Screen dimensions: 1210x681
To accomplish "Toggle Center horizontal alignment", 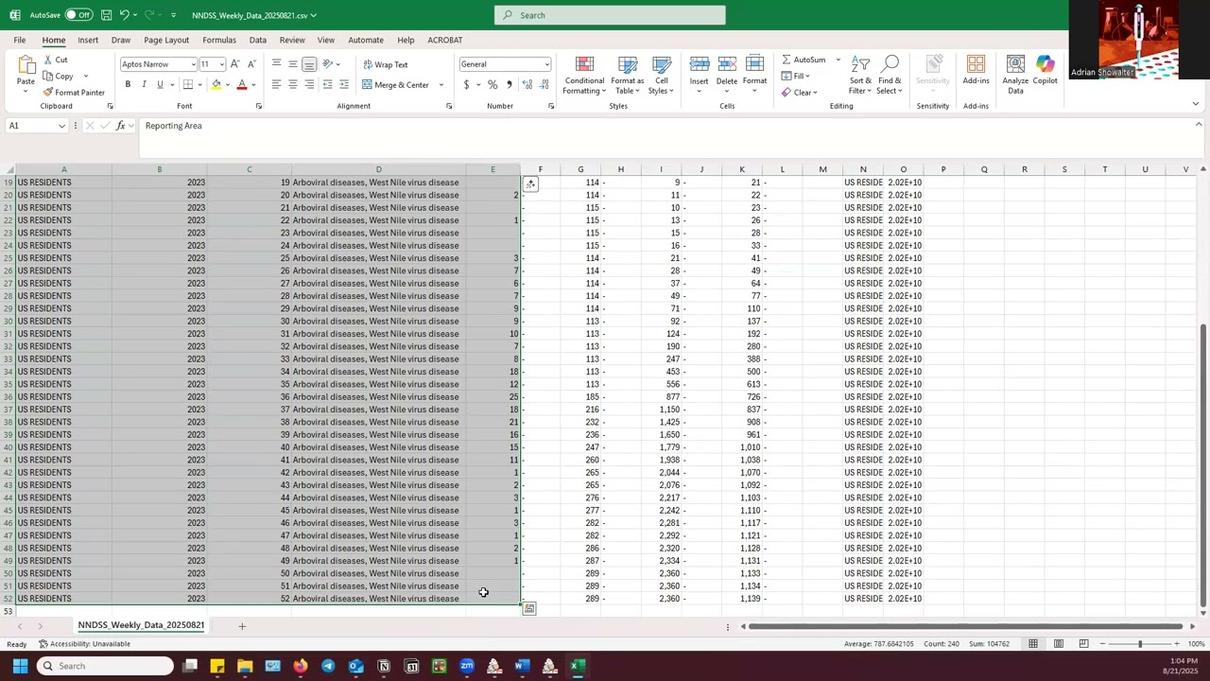I will [293, 85].
